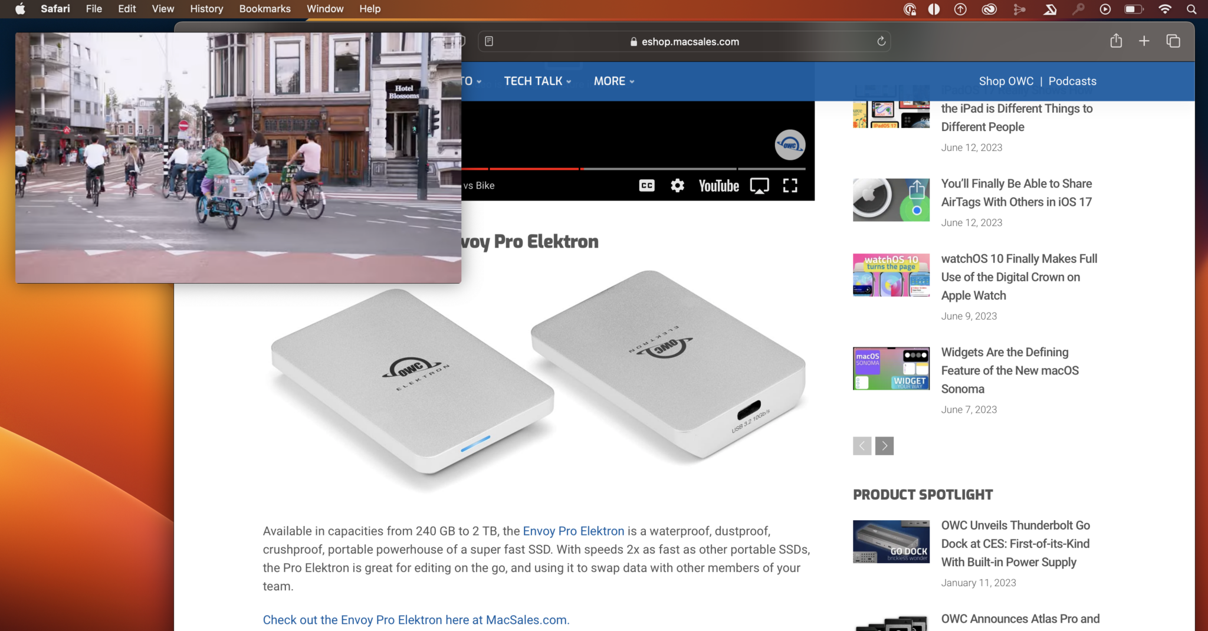Open a new tab with the plus icon
Screen dimensions: 1208x631
[x=1144, y=41]
